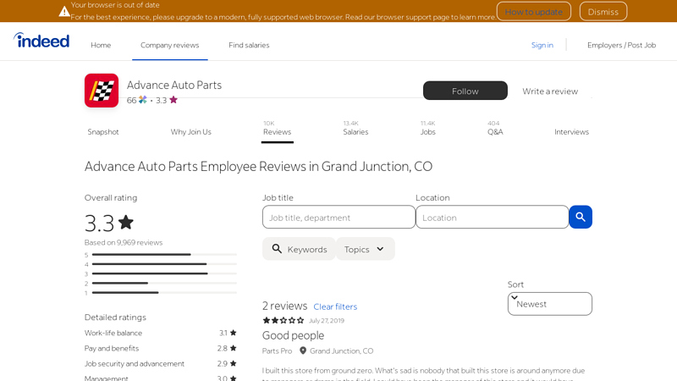Click How to update button

pyautogui.click(x=534, y=12)
